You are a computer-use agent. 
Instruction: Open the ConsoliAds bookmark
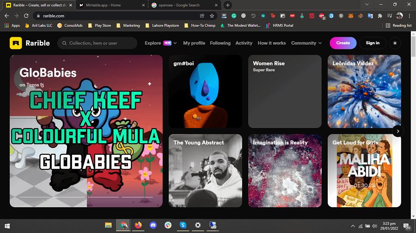(70, 25)
